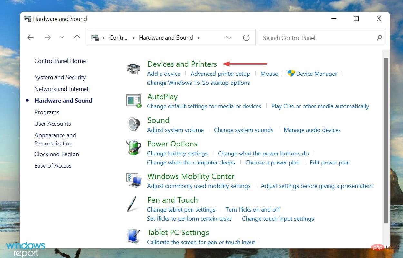Open Devices and Printers heading
This screenshot has height=258, width=403.
pyautogui.click(x=182, y=64)
